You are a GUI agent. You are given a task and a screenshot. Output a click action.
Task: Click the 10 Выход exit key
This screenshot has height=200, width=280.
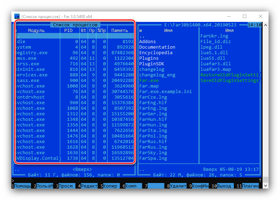224,186
